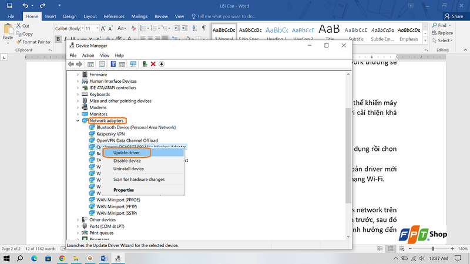The image size is (470, 264).
Task: Click the Format Painter tool
Action: tap(33, 42)
